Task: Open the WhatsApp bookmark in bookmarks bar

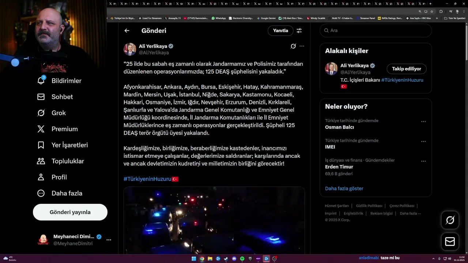Action: (219, 18)
